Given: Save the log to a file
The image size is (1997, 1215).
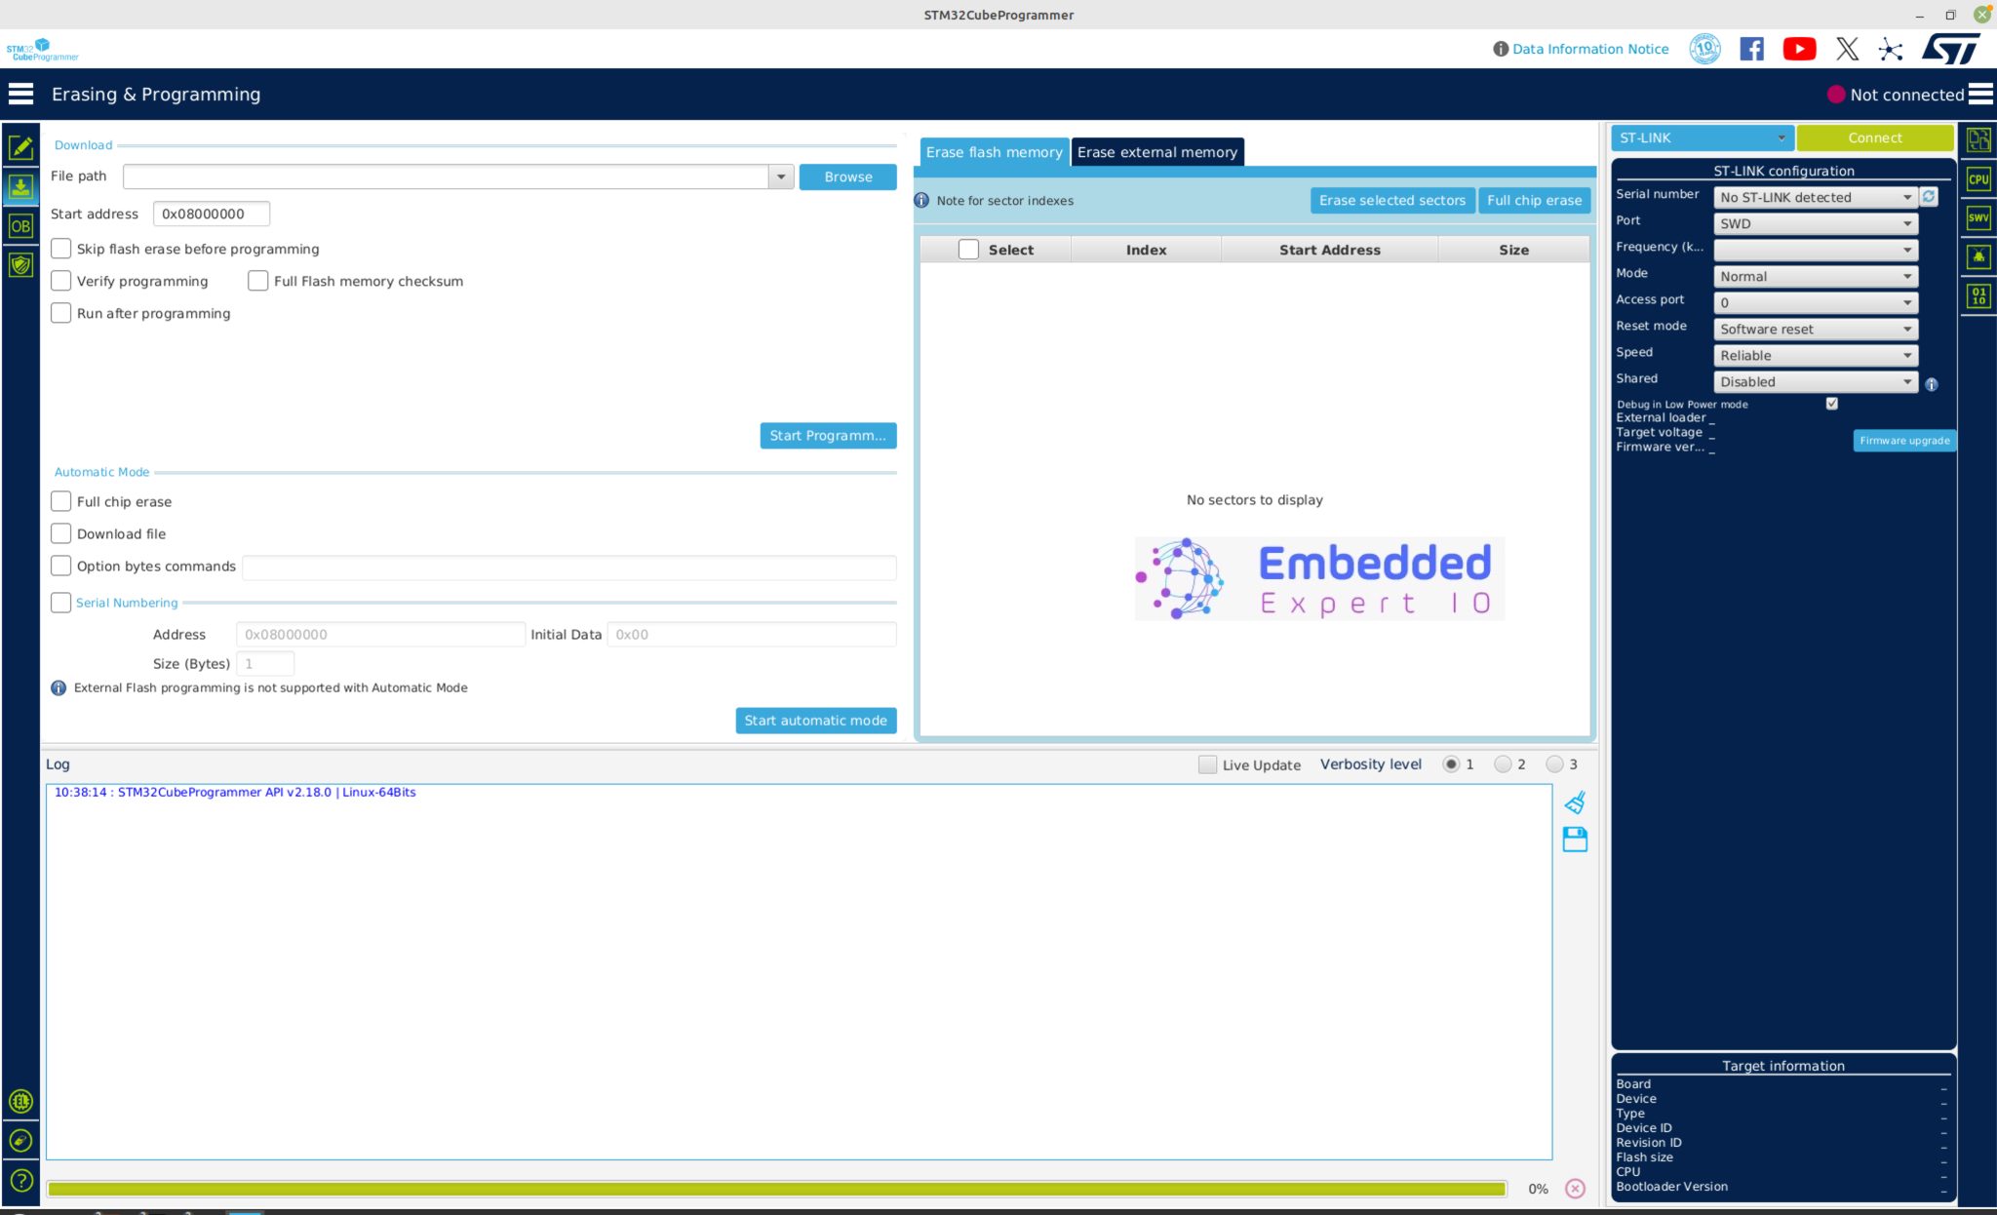Looking at the screenshot, I should [x=1576, y=839].
